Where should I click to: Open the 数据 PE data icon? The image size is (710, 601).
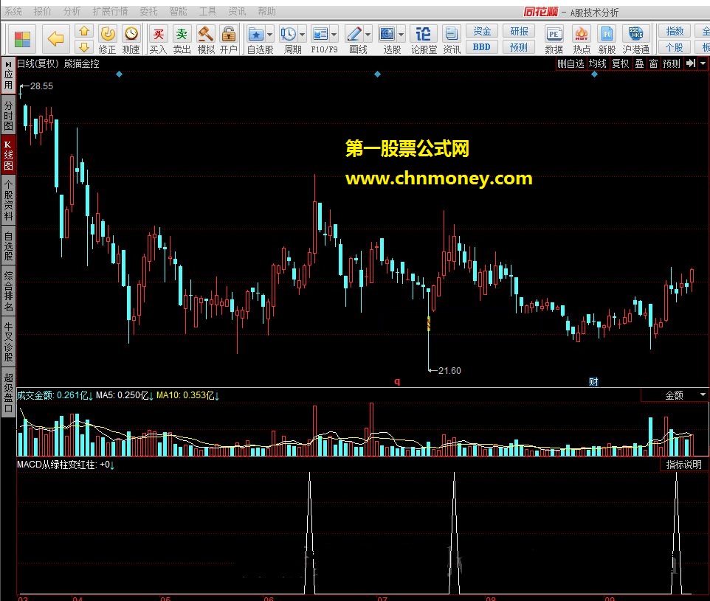pos(554,39)
